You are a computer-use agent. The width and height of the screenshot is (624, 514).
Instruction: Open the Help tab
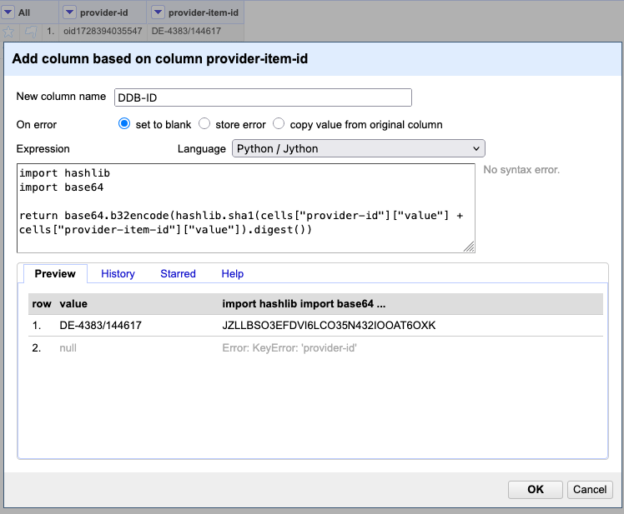click(232, 273)
